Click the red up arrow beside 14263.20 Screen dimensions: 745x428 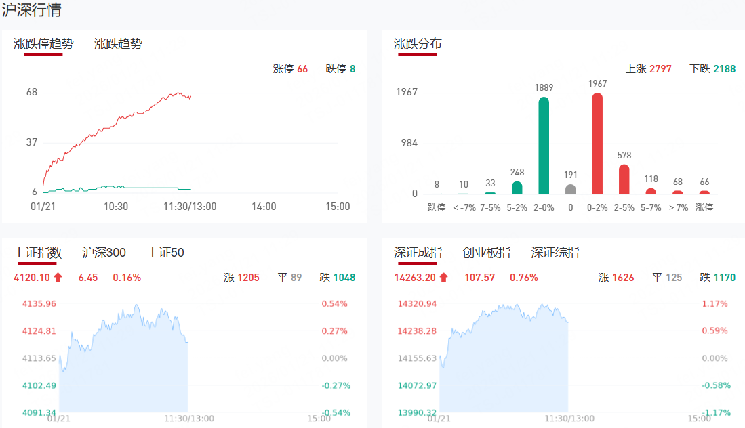[443, 277]
